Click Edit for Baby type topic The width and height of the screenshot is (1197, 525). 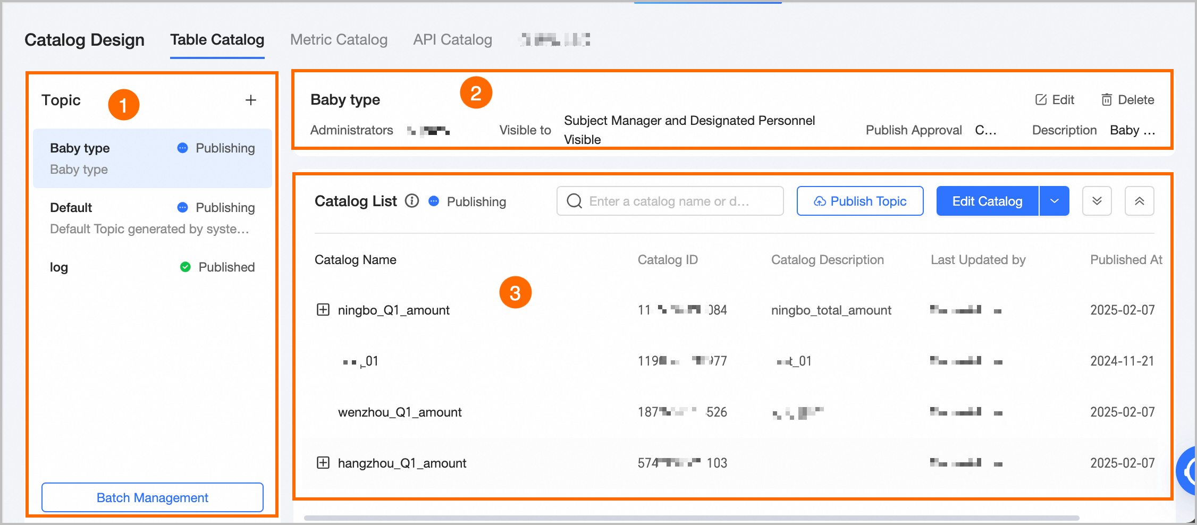(1055, 100)
